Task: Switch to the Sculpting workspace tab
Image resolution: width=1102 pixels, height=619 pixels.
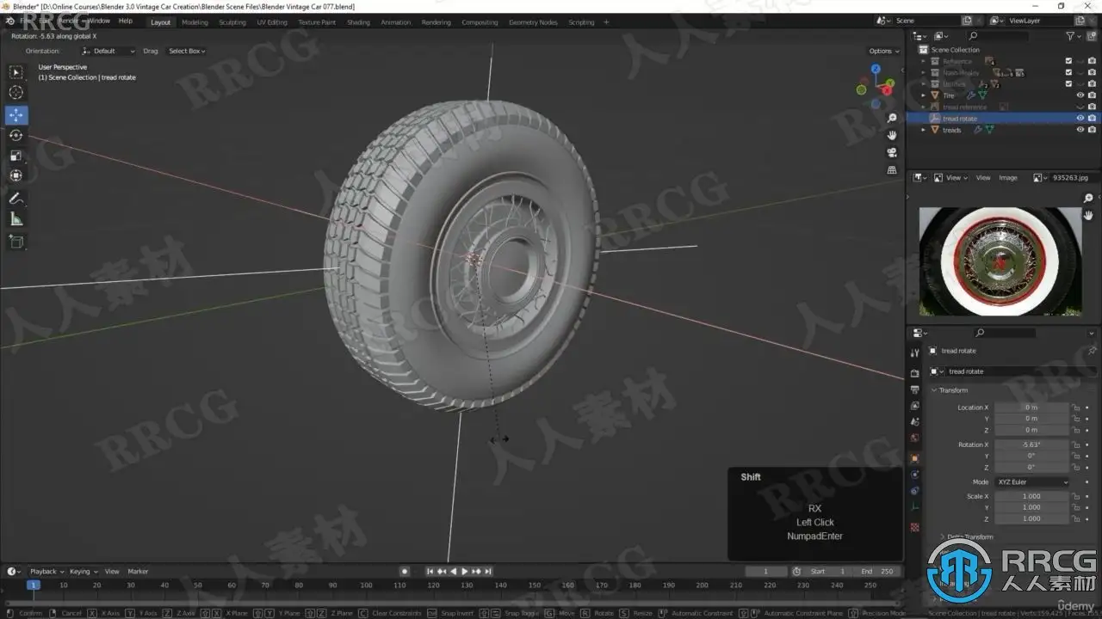Action: (x=232, y=22)
